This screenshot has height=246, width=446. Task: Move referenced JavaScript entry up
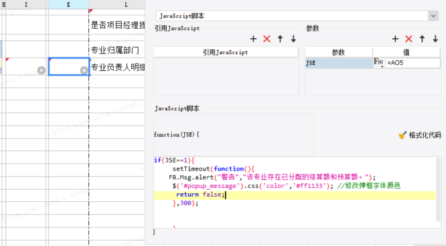[280, 39]
